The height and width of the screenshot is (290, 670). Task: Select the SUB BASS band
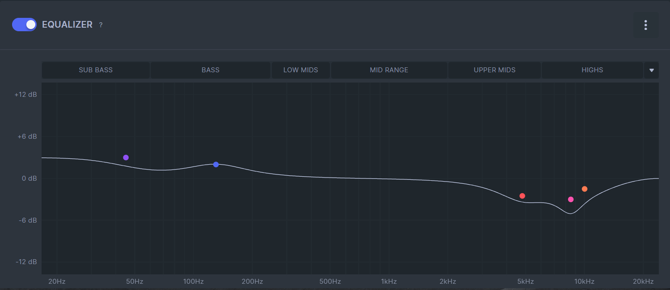[x=96, y=70]
